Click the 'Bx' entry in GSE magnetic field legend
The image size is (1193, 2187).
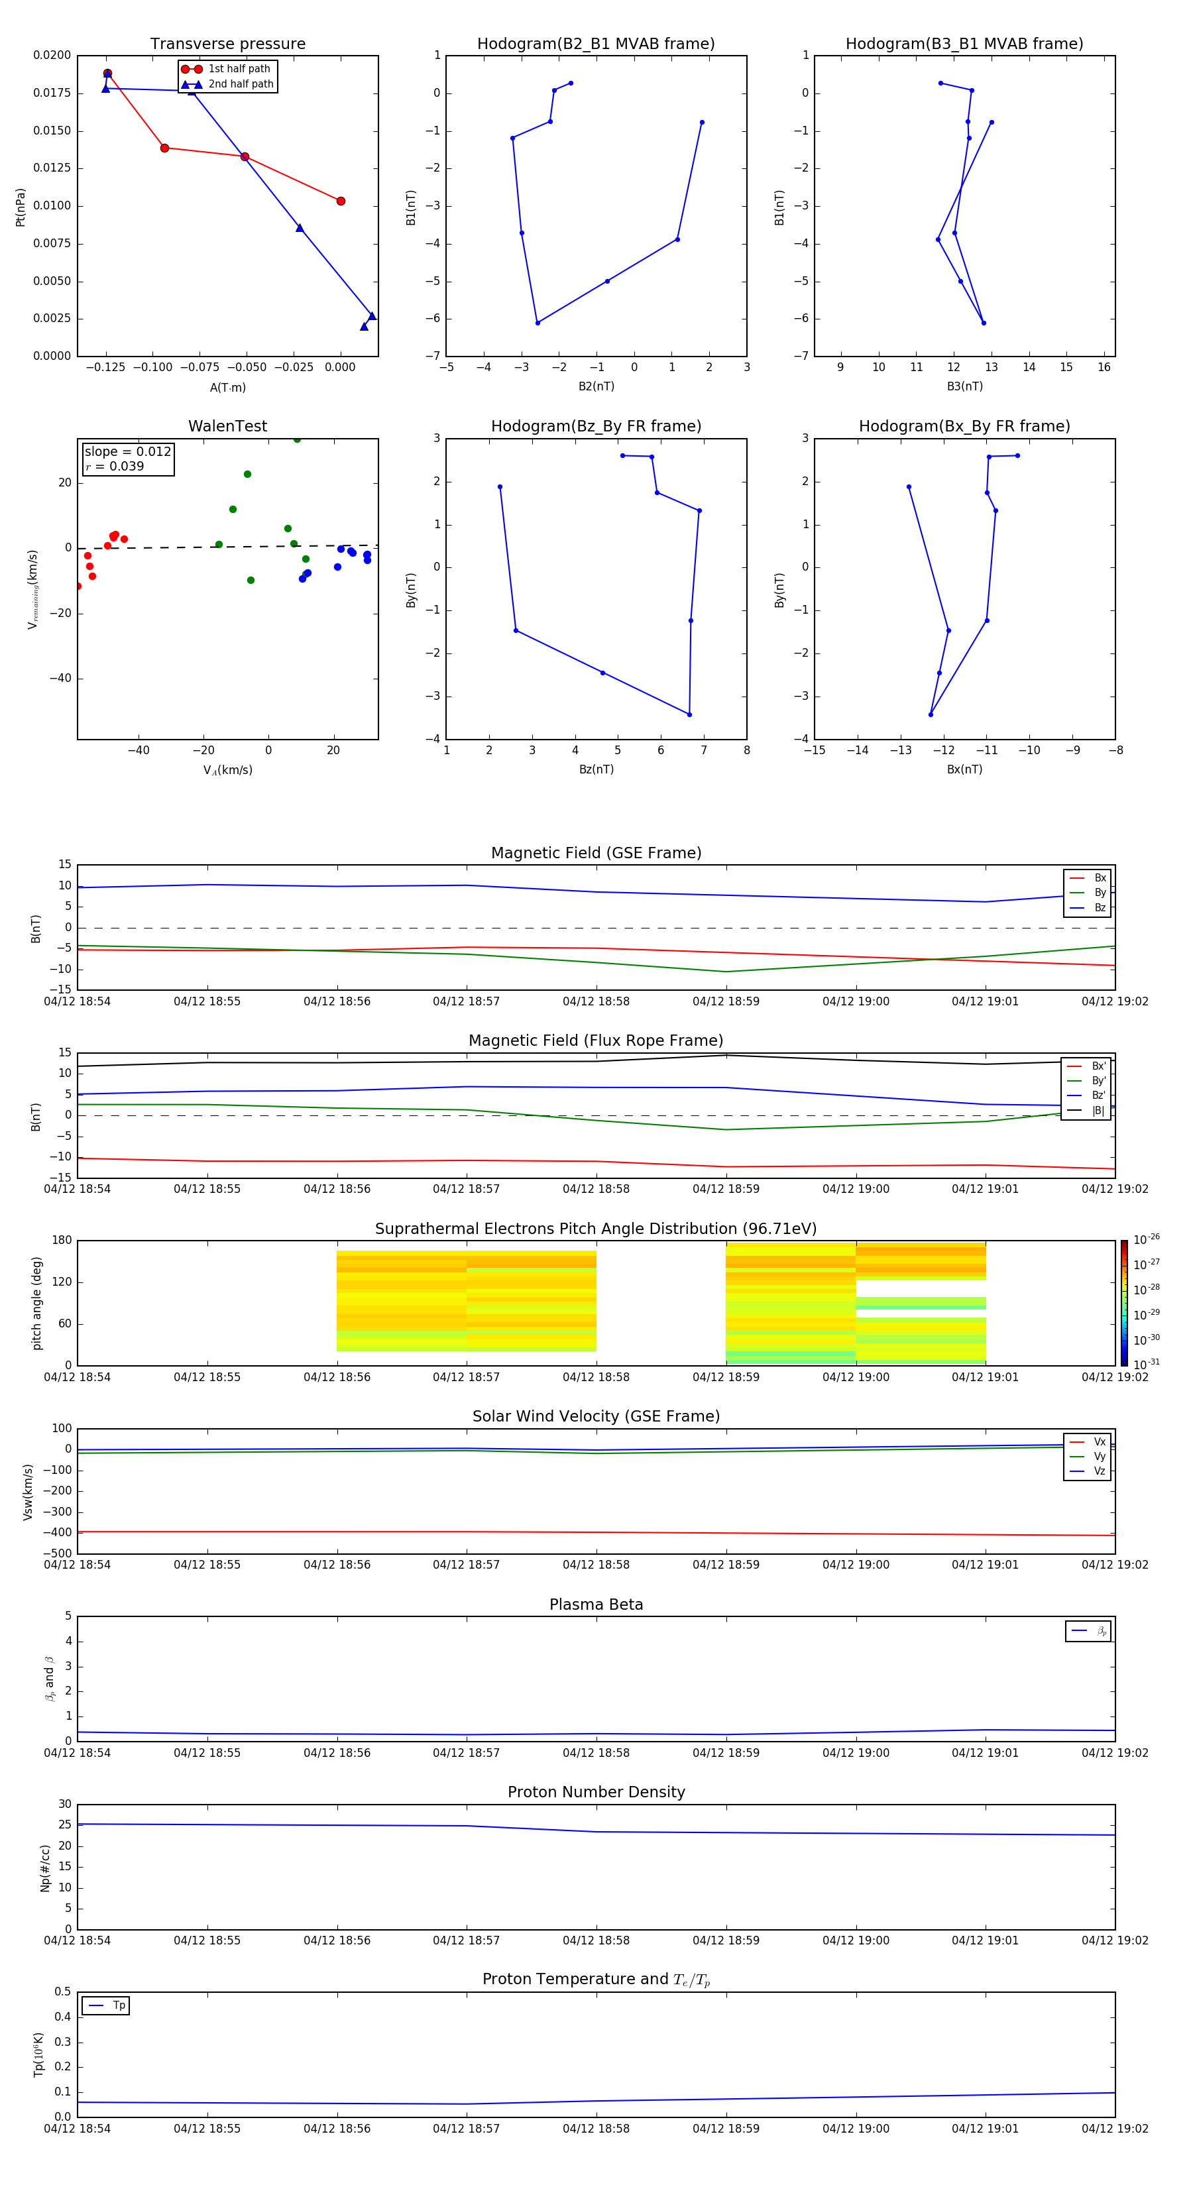click(x=1088, y=878)
